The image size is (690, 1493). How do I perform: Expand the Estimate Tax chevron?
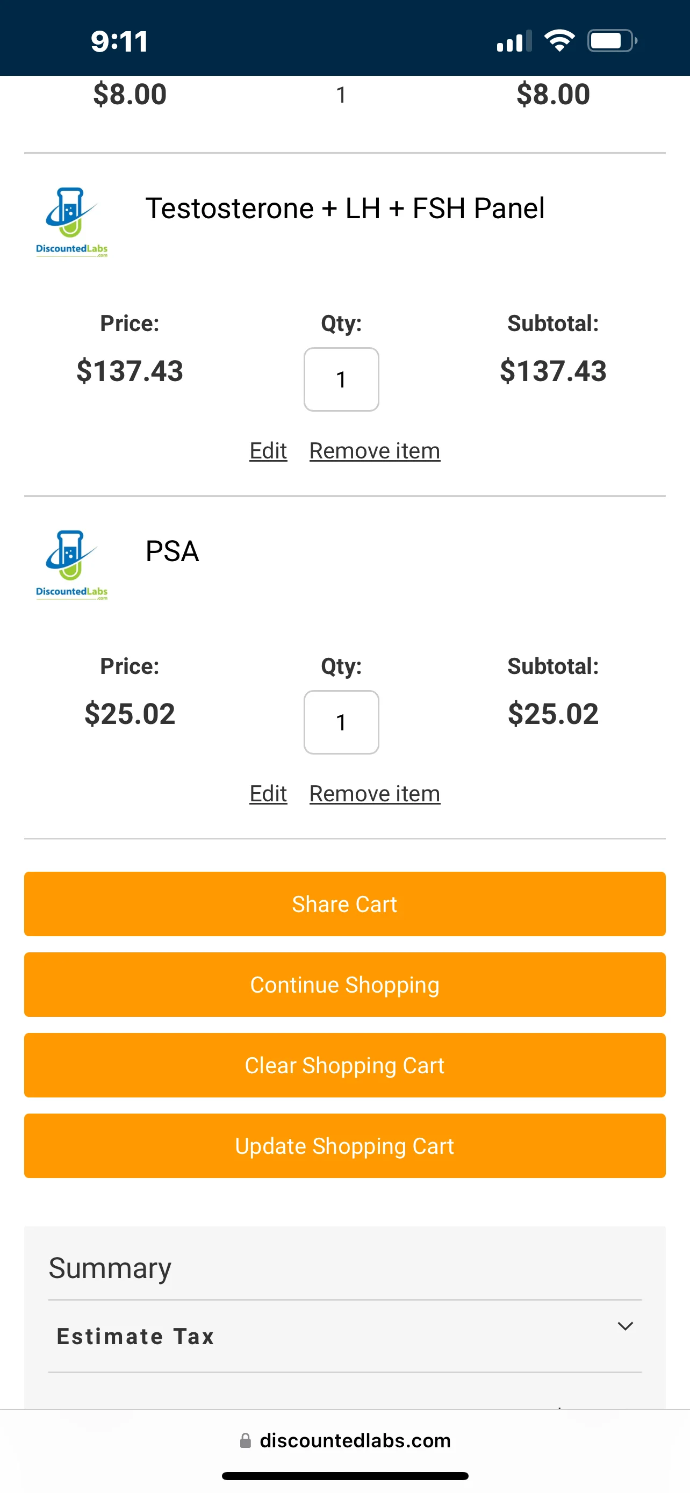point(625,1326)
